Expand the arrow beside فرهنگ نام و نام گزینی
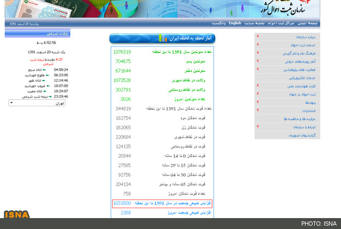 coord(258,53)
